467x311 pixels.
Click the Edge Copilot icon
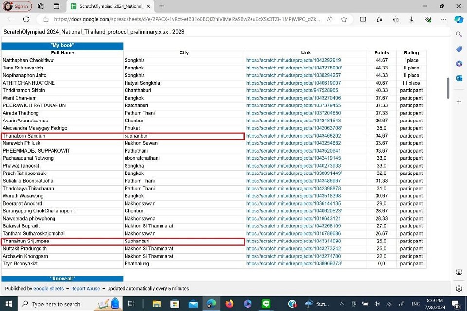(x=459, y=19)
